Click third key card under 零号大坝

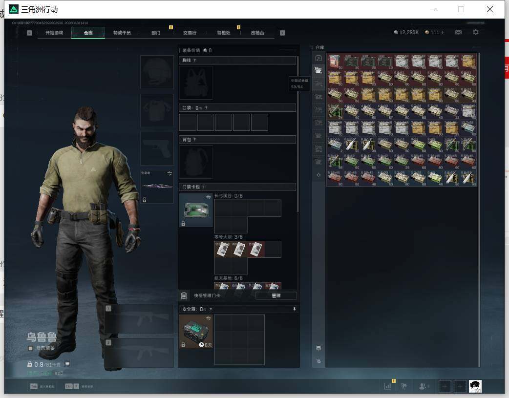256,249
